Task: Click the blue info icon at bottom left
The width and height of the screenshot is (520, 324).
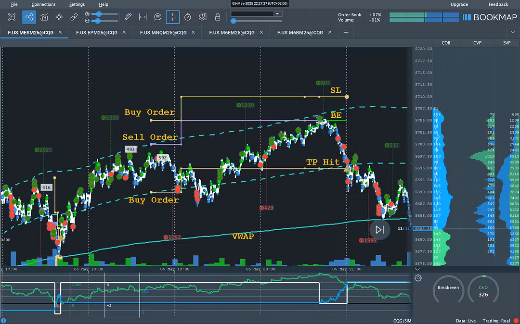Action: [4, 320]
